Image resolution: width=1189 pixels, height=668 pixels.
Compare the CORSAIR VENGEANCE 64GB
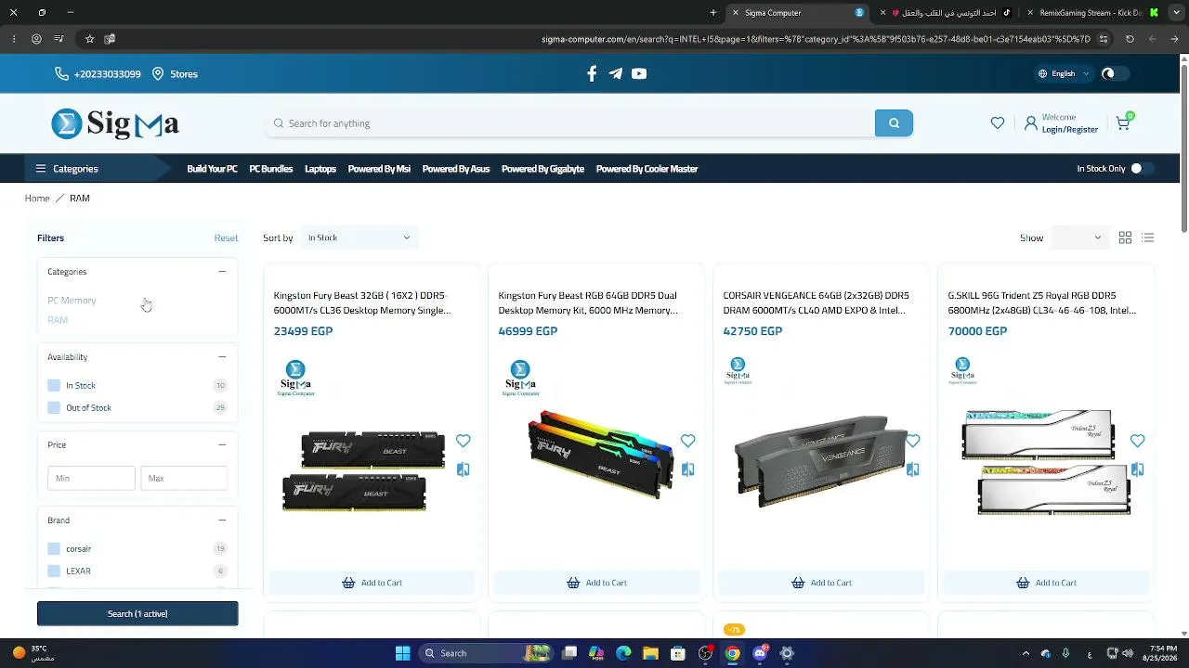[912, 469]
